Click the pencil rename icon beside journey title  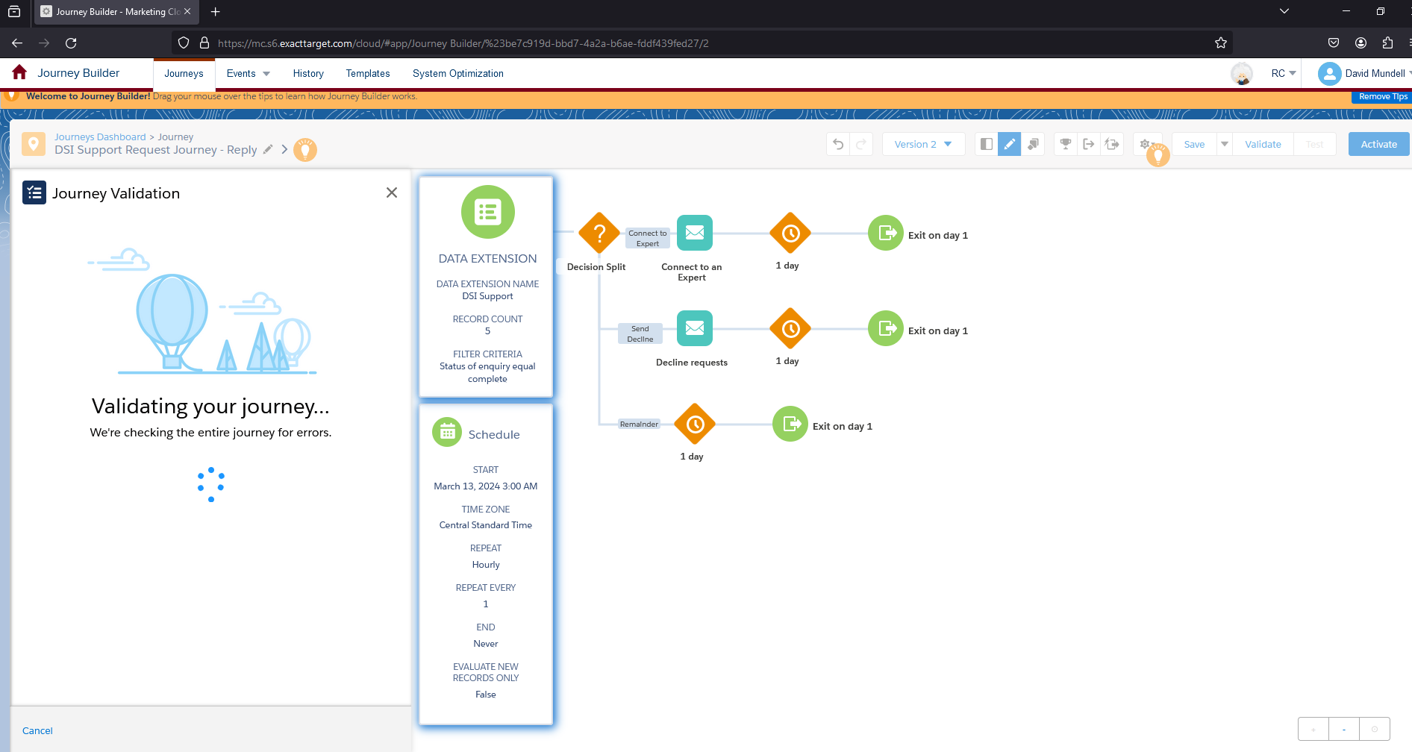pyautogui.click(x=268, y=149)
